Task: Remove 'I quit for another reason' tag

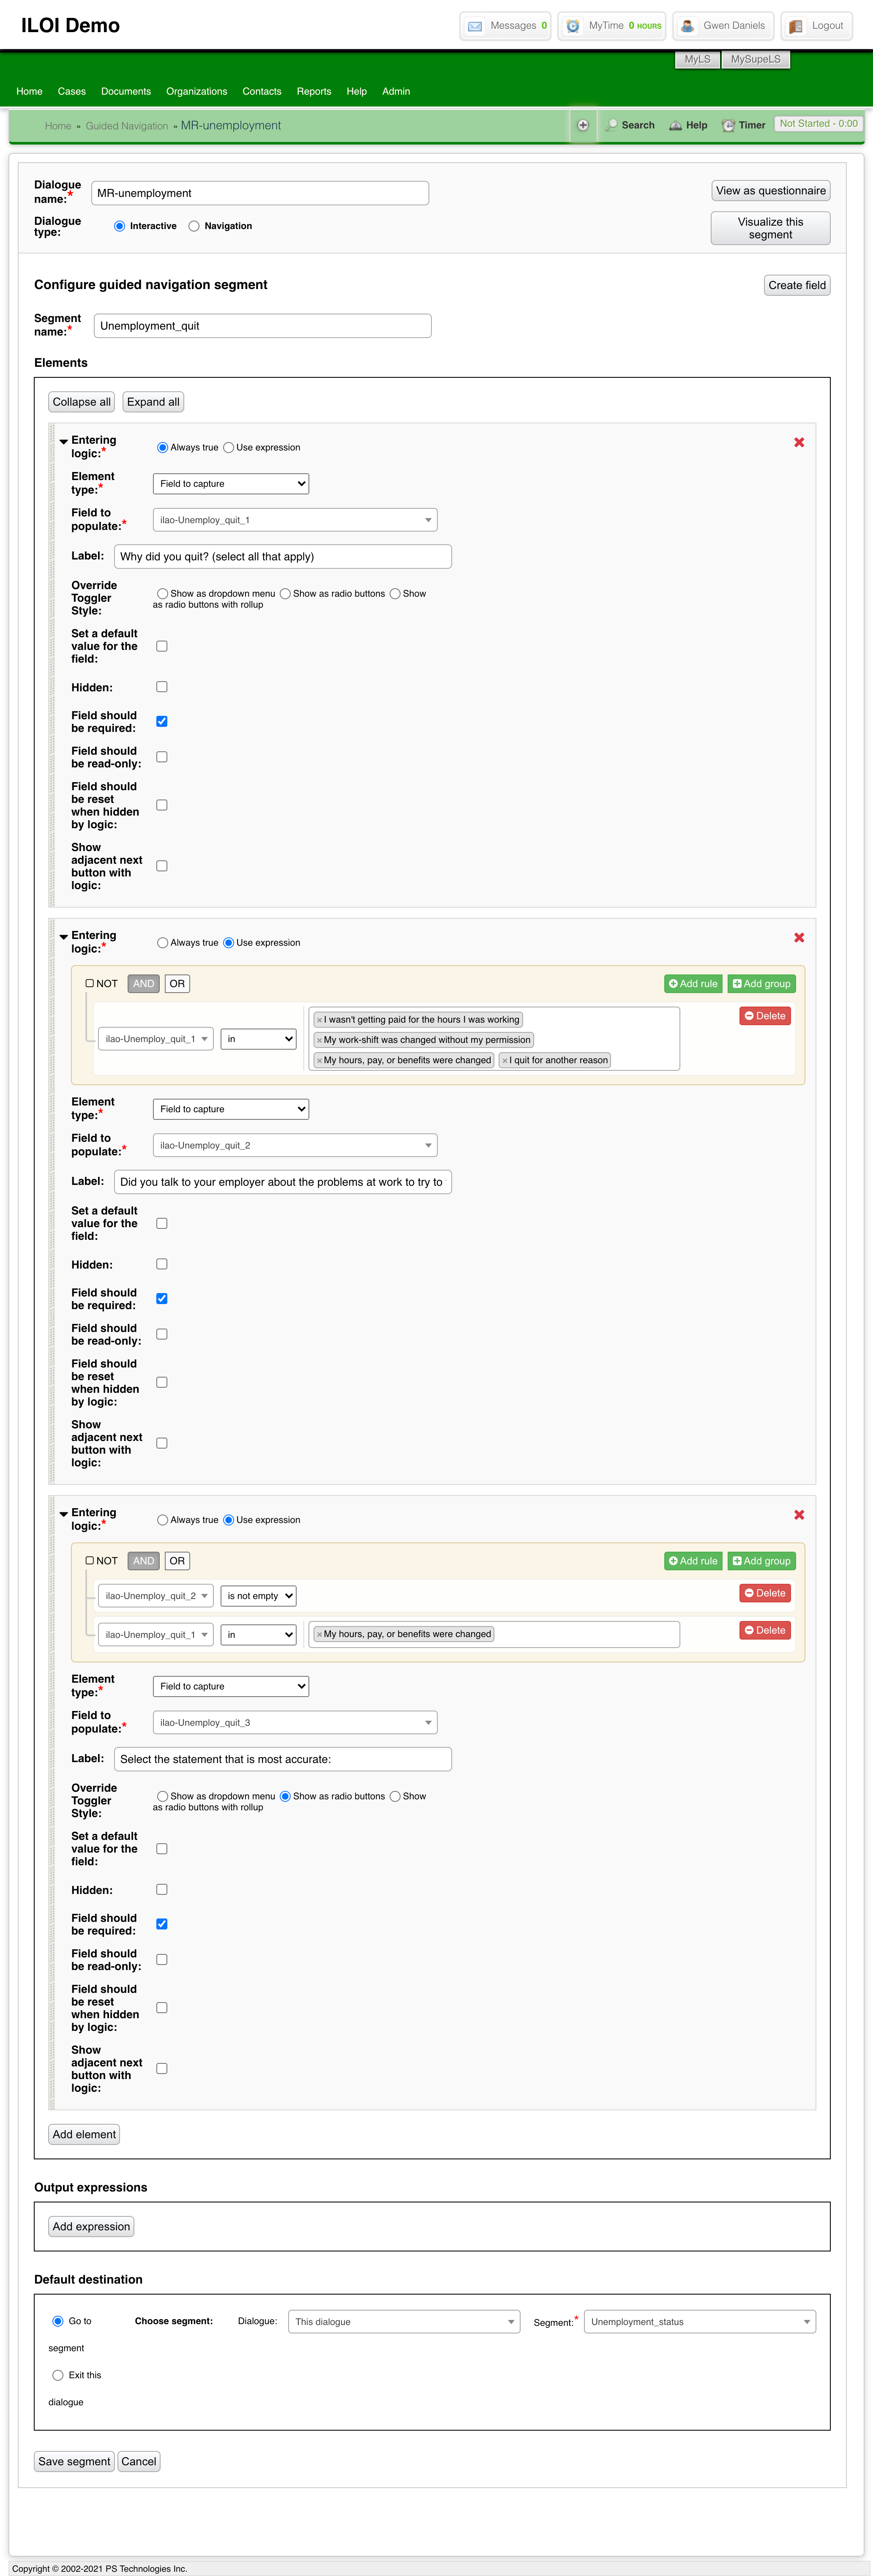Action: (505, 1060)
